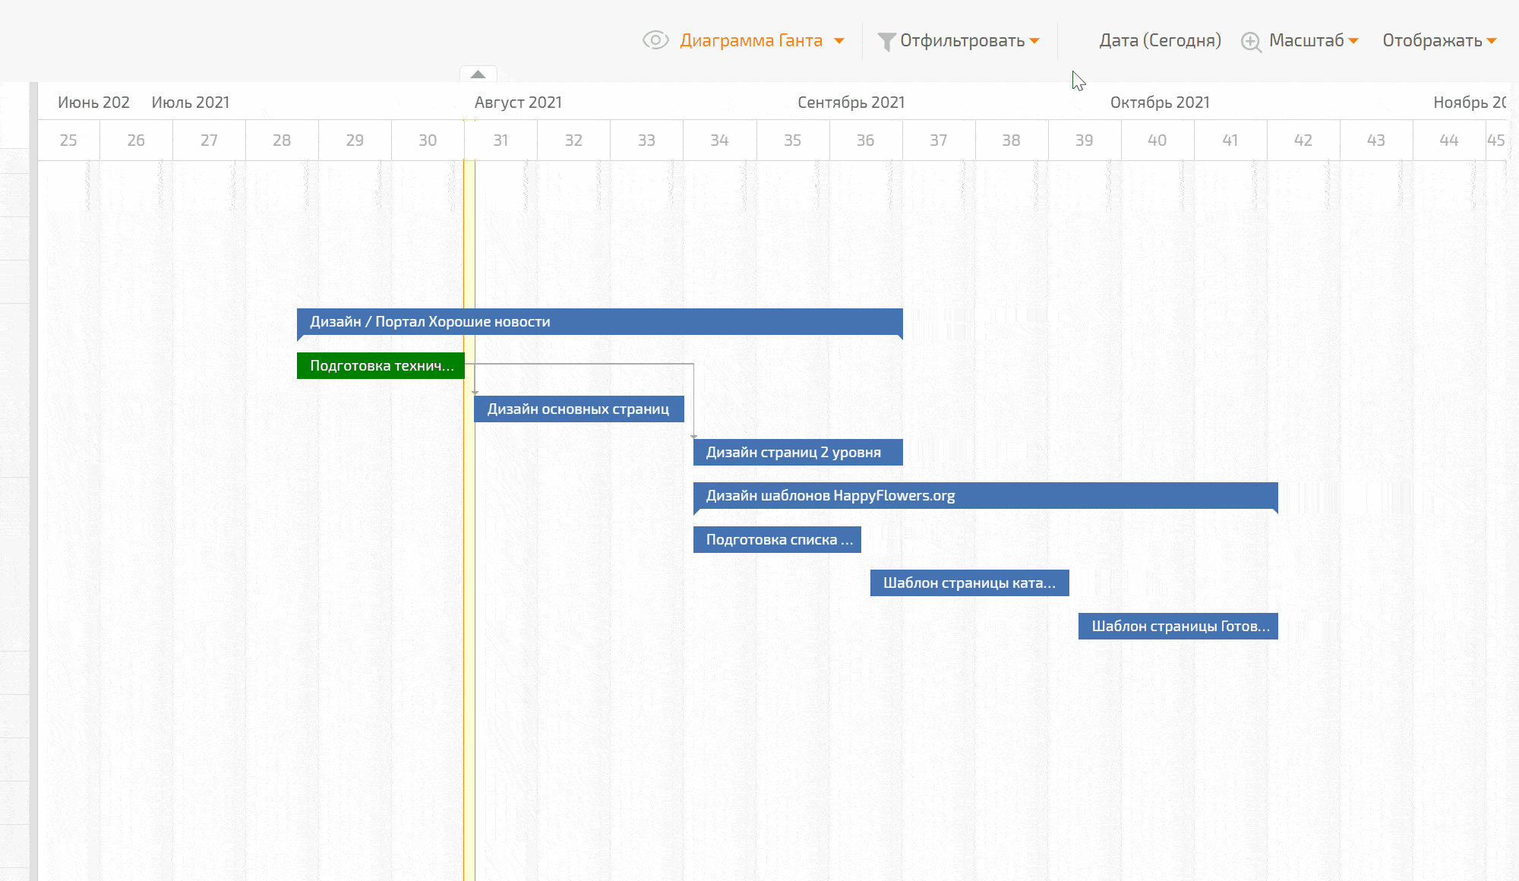Screen dimensions: 1519x881
Task: Click the Сентябрь 2021 month header
Action: click(851, 103)
